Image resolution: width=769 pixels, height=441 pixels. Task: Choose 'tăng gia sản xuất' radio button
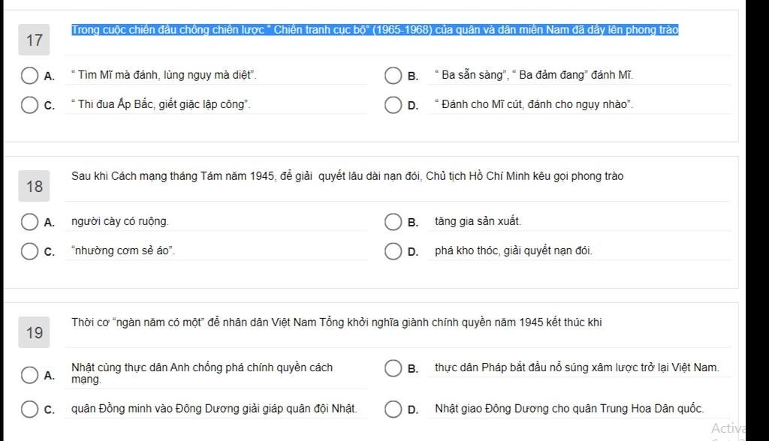coord(393,222)
